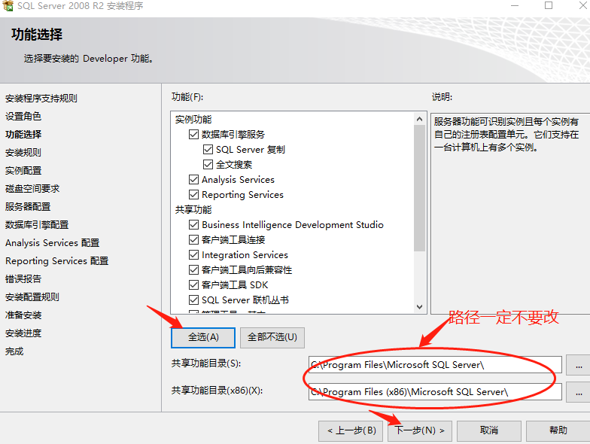Select 安装进度 step in sidebar

click(23, 333)
